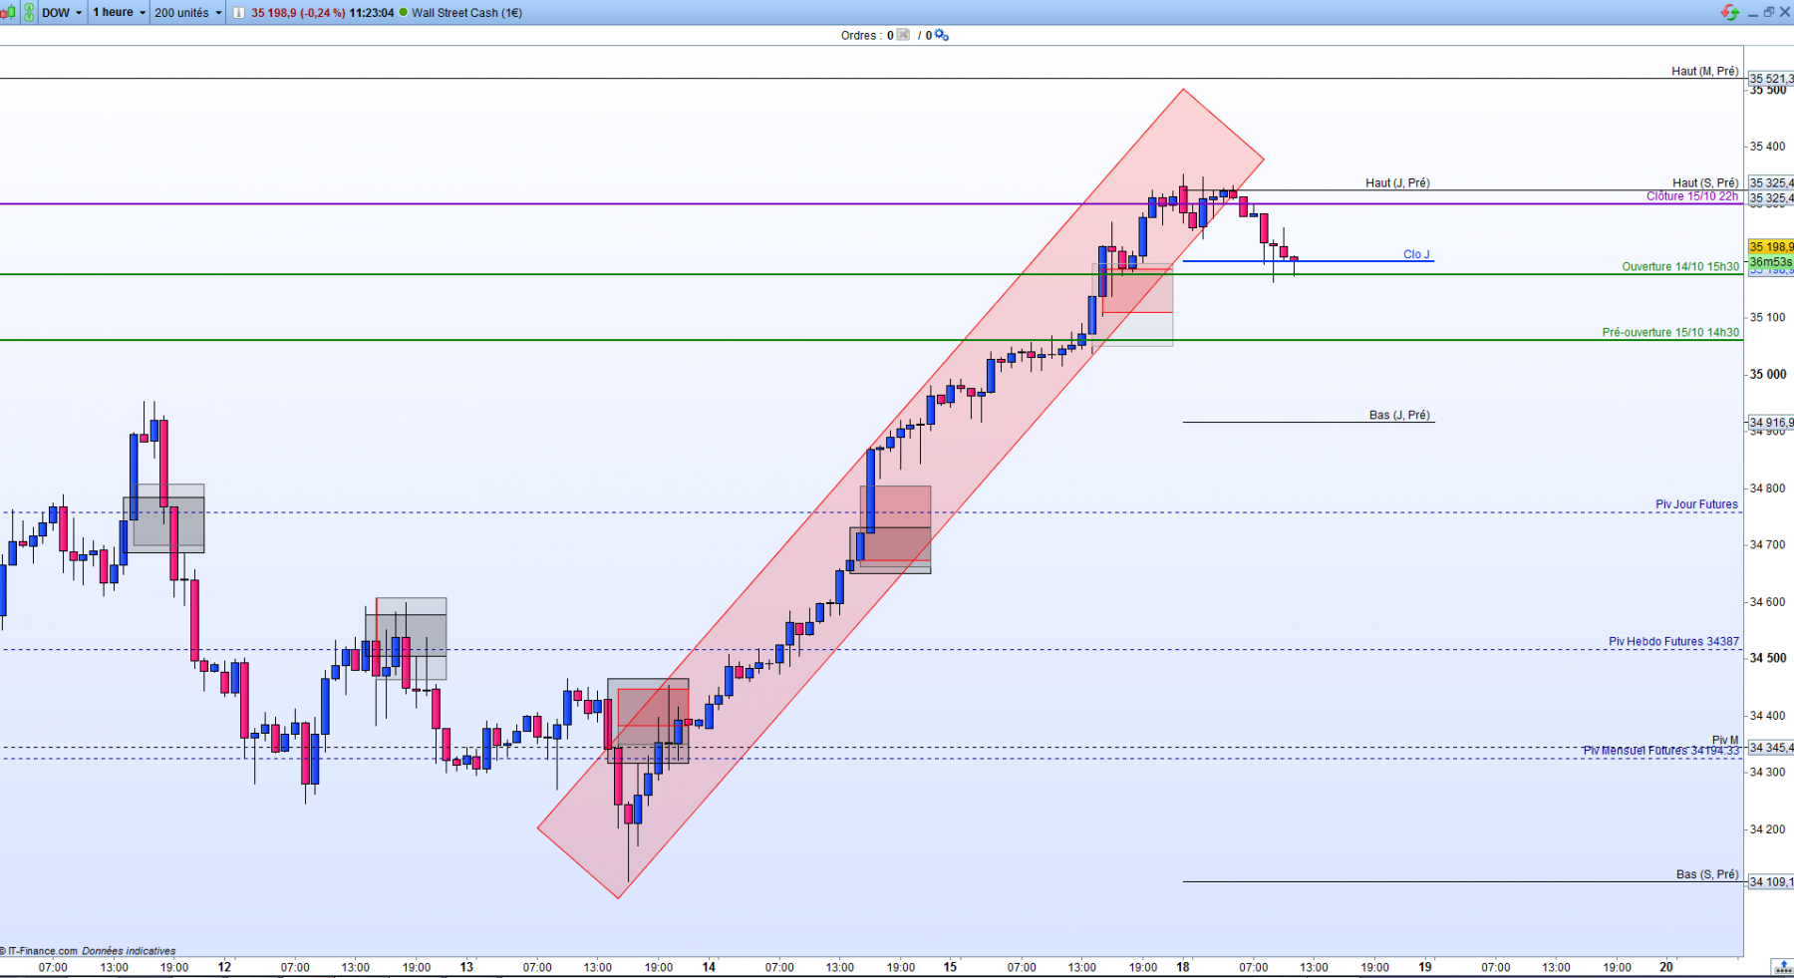Click the 35 000 price axis label
The width and height of the screenshot is (1794, 978).
pos(1768,375)
